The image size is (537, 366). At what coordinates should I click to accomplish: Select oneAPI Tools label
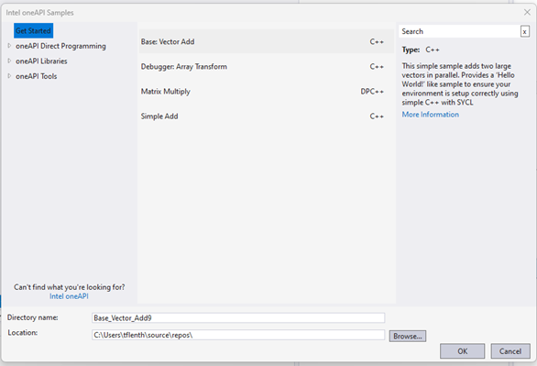pos(37,76)
